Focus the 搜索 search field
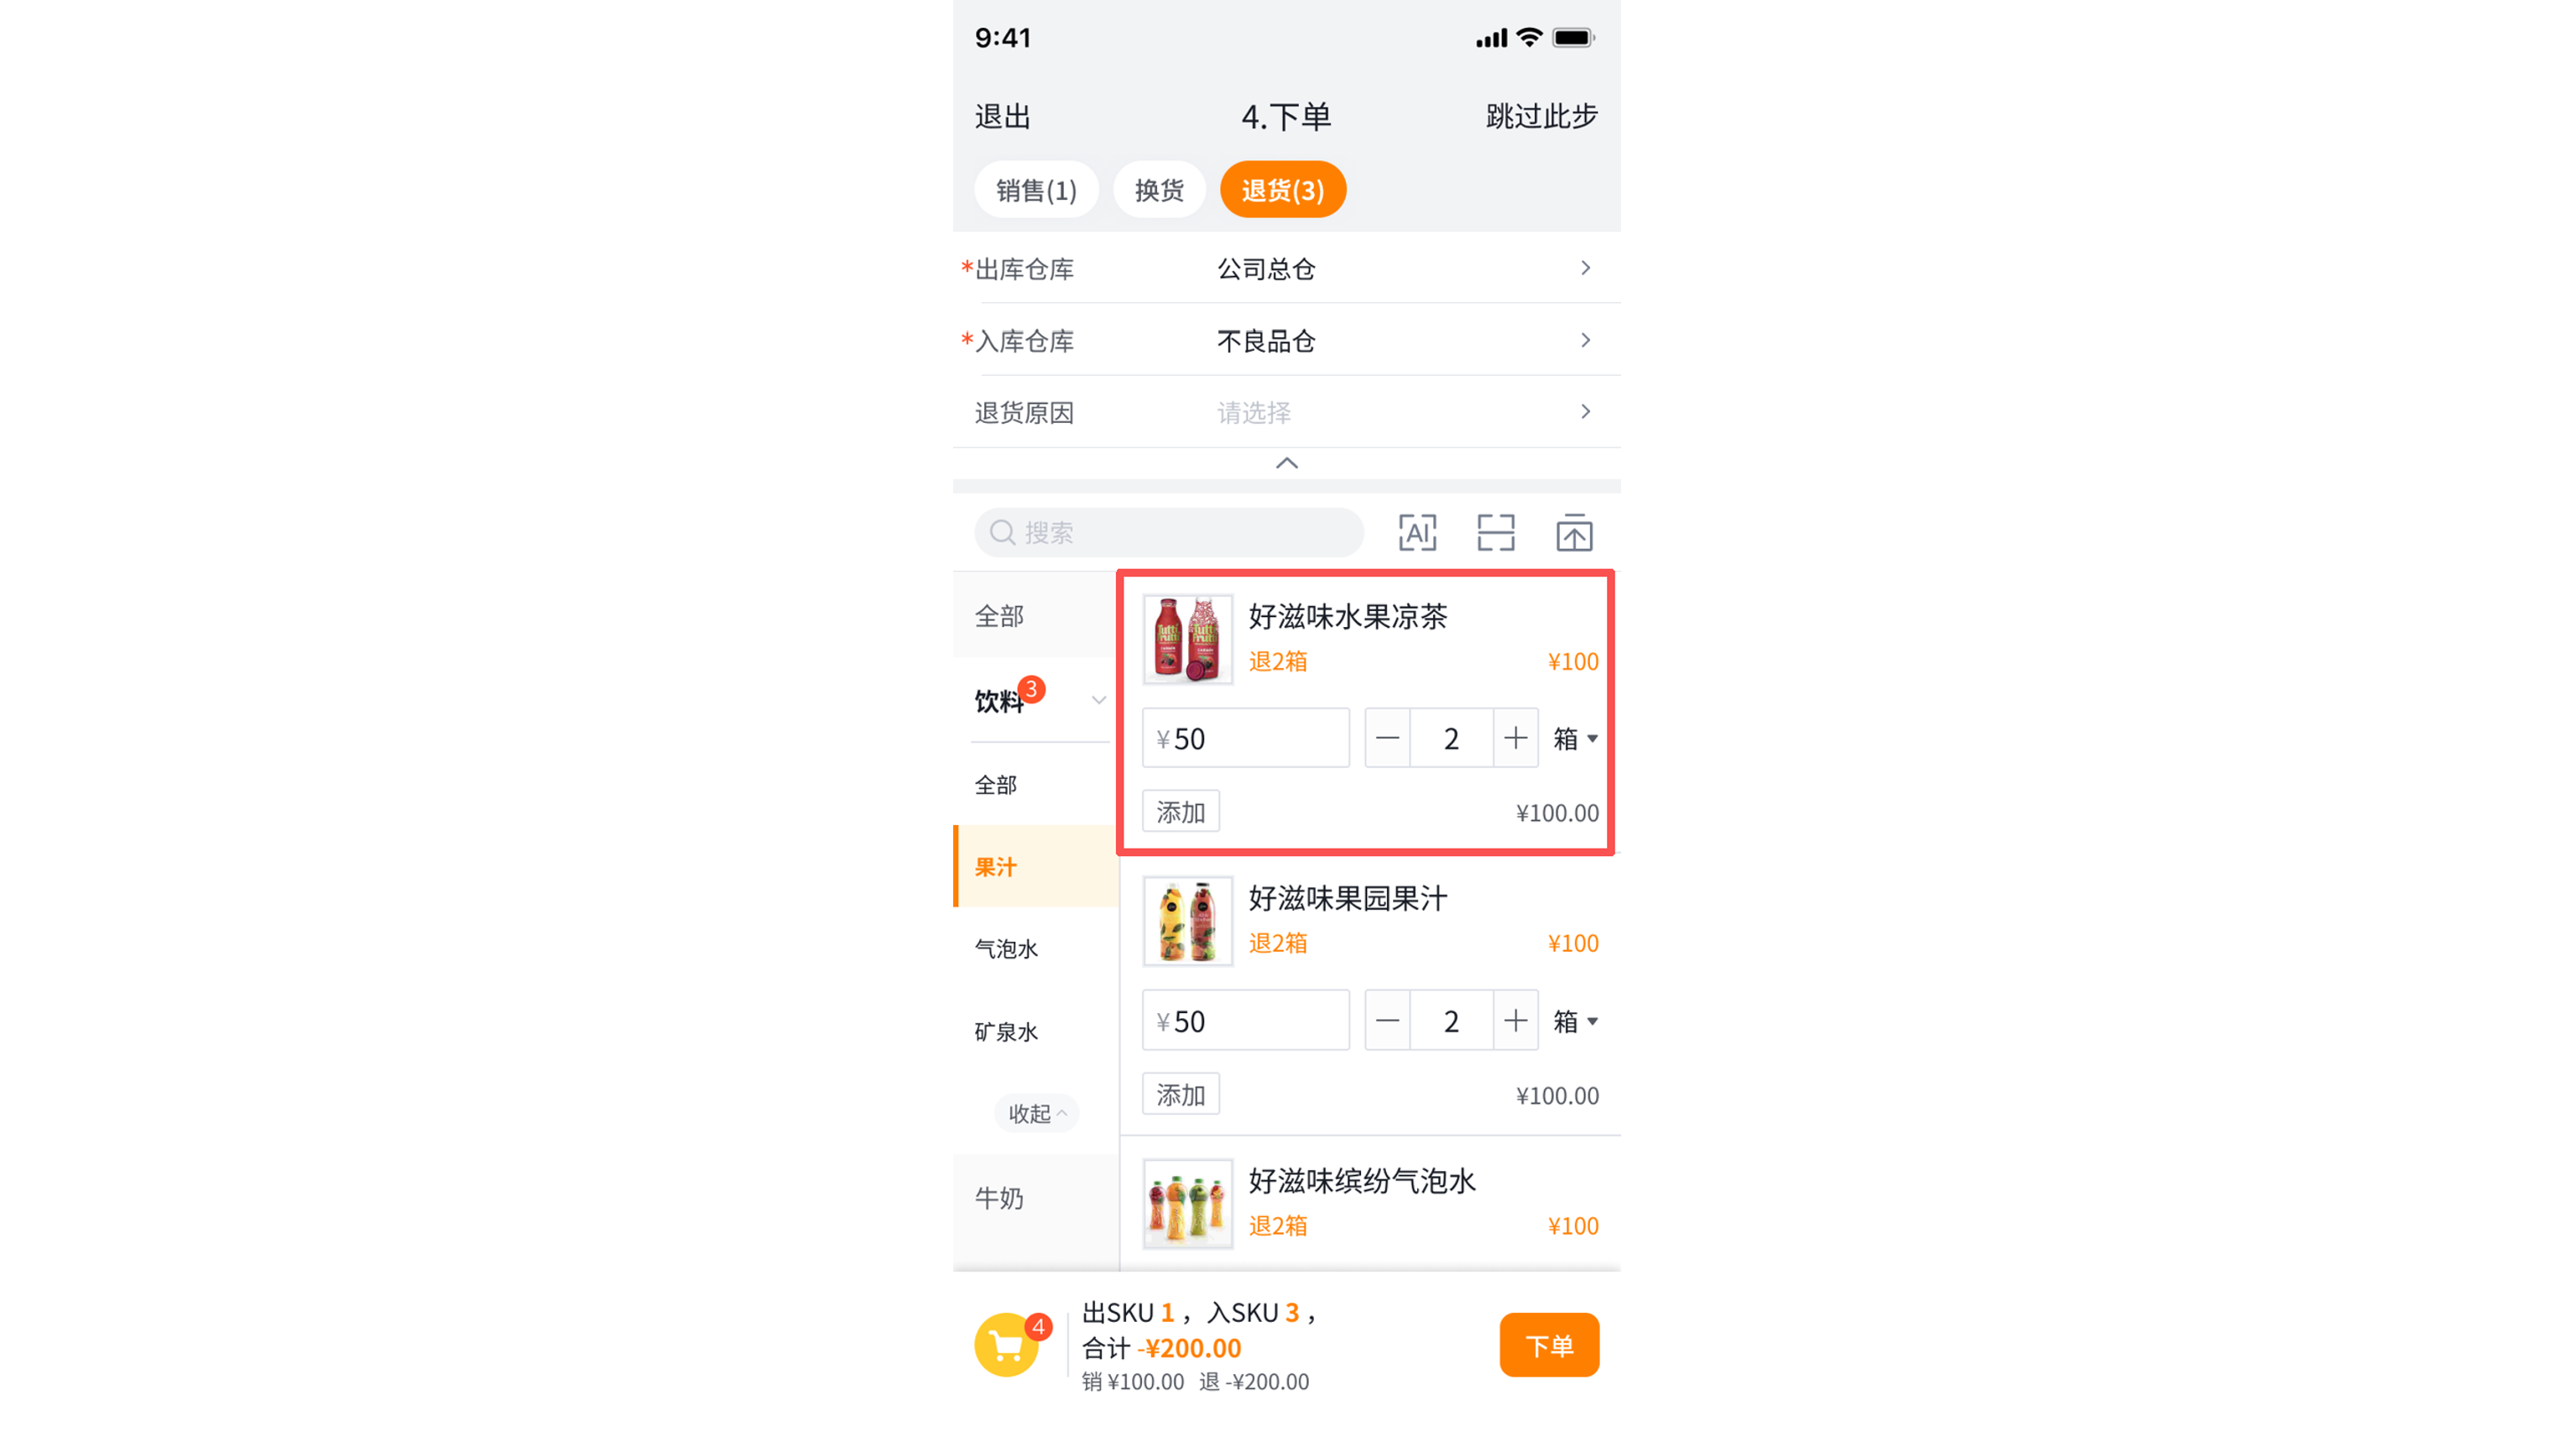 tap(1170, 533)
